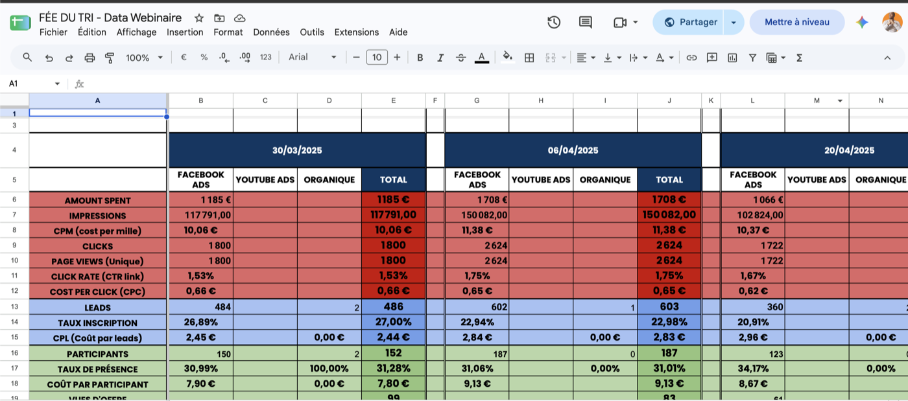Viewport: 908px width, 401px height.
Task: Insert a link using chain icon
Action: 691,58
